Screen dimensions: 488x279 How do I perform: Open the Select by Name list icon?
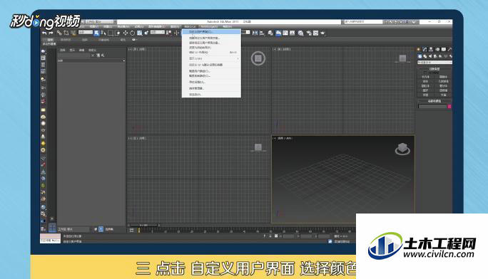[103, 33]
